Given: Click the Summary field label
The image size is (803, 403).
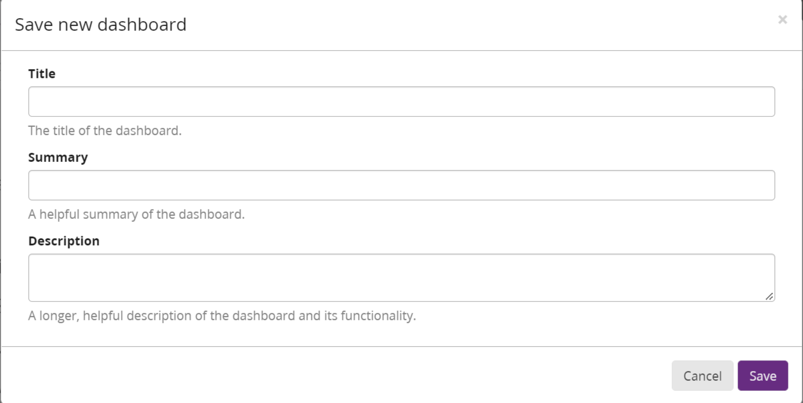Looking at the screenshot, I should (59, 157).
